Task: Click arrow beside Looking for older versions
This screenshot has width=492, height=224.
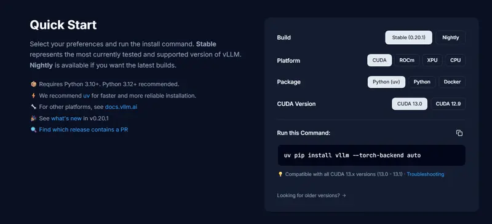Action: (344, 196)
